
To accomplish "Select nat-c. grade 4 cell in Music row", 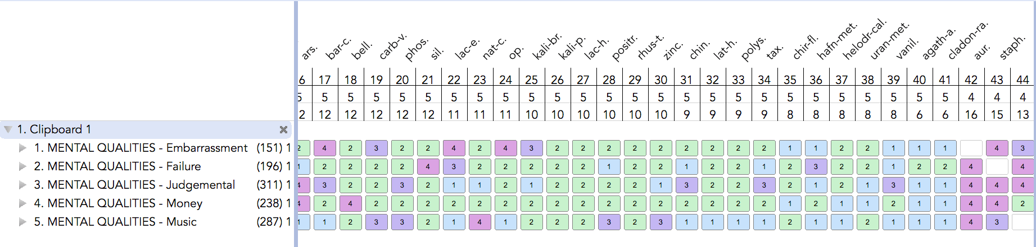I will pos(479,222).
